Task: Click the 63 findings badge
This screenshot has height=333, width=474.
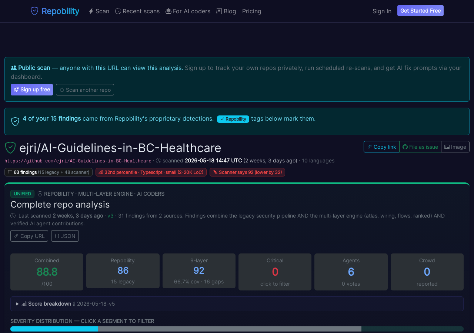Action: tap(49, 172)
